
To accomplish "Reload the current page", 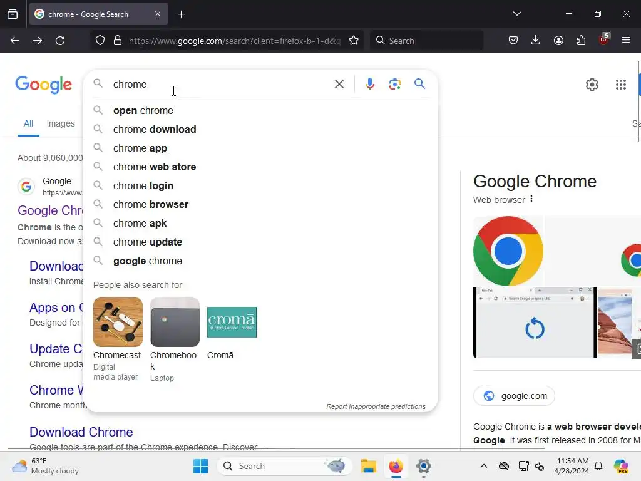I will (x=60, y=41).
